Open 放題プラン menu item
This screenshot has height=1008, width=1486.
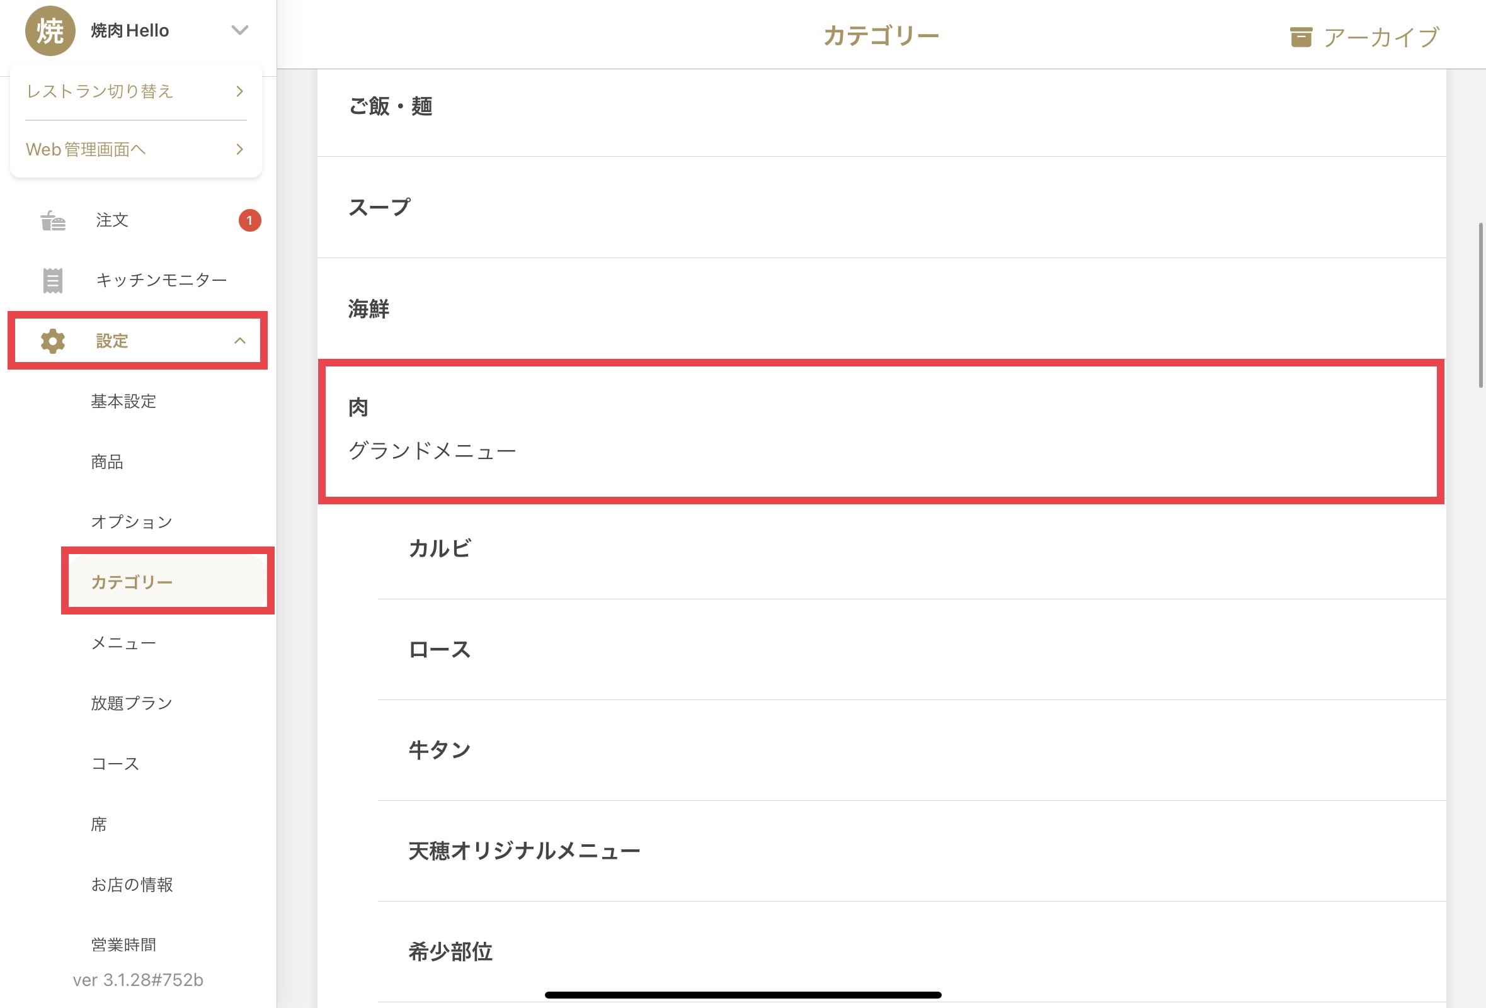tap(132, 703)
